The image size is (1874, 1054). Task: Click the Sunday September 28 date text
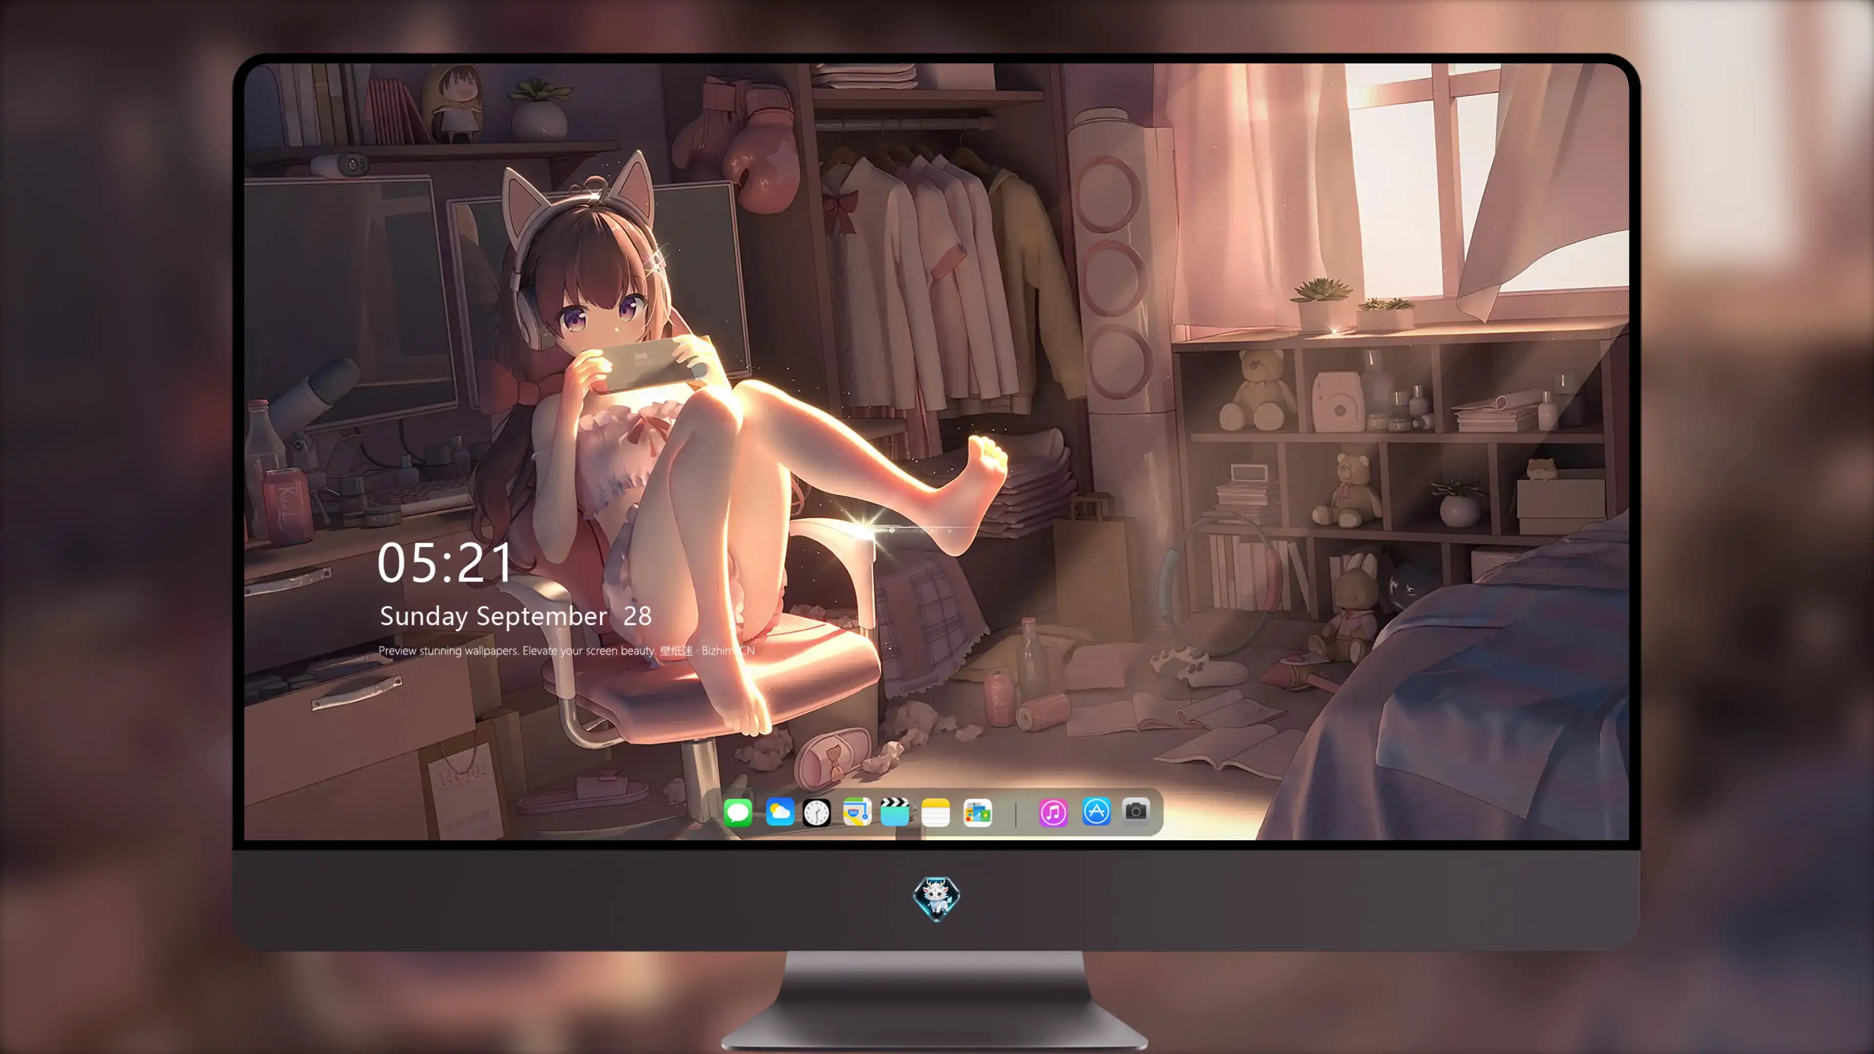click(516, 616)
